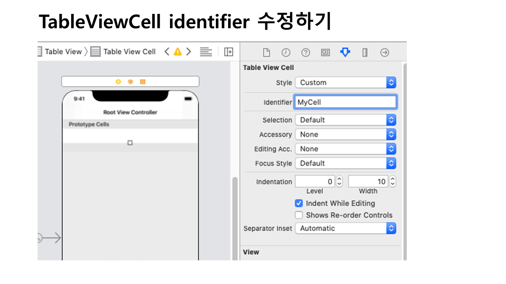Open the Style dropdown showing Custom
Screen dimensions: 506x284
345,82
